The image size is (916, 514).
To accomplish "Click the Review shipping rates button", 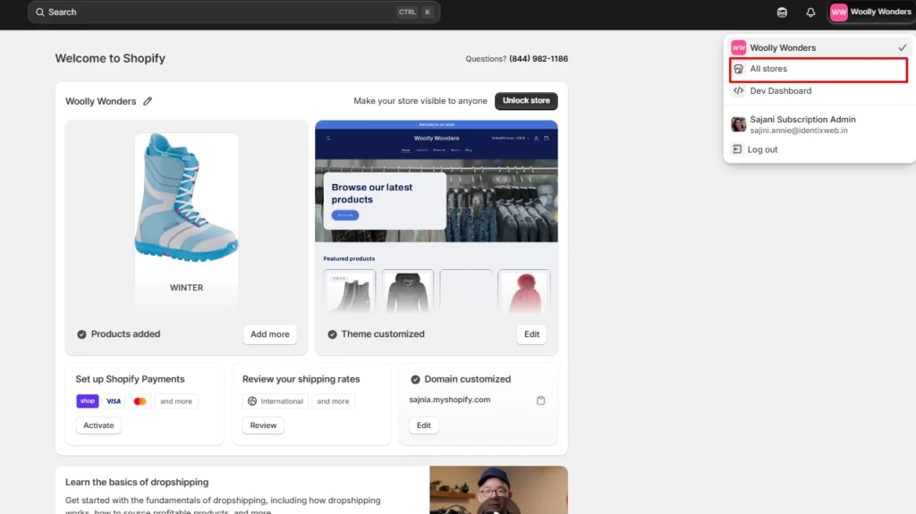I will click(263, 426).
